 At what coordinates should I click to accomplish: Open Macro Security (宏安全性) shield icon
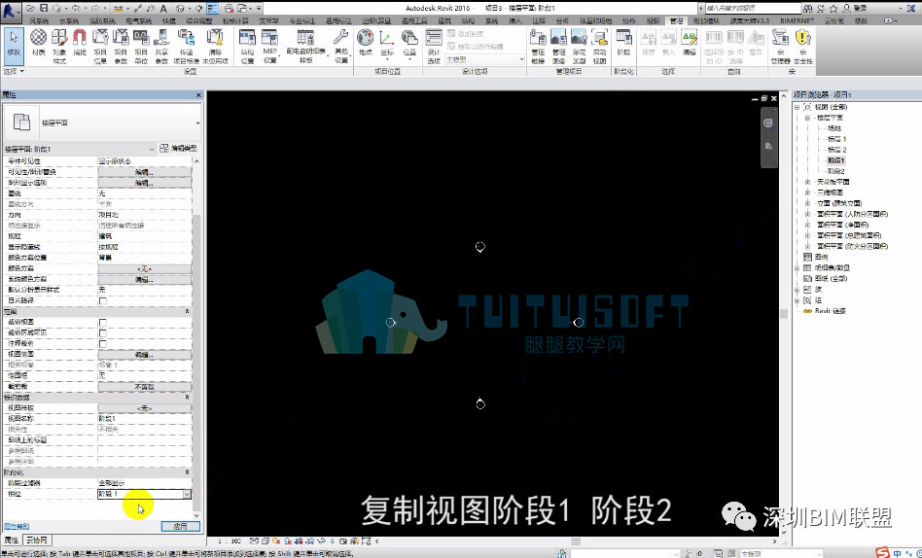802,47
